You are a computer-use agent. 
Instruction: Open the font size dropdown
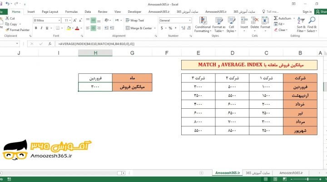[x=70, y=20]
